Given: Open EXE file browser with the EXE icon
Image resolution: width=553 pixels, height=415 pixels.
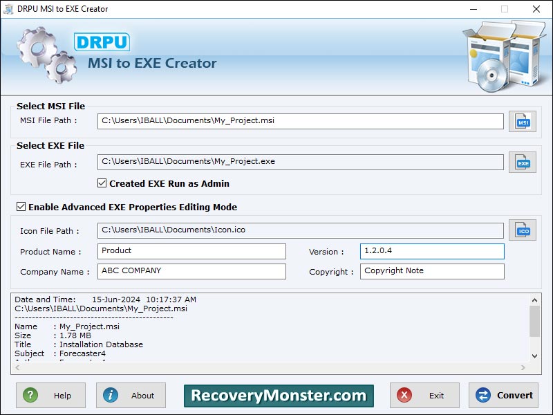Looking at the screenshot, I should click(523, 161).
